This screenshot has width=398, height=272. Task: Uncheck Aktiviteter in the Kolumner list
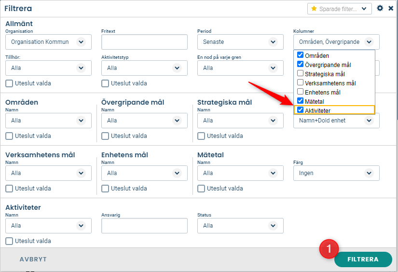click(x=300, y=110)
